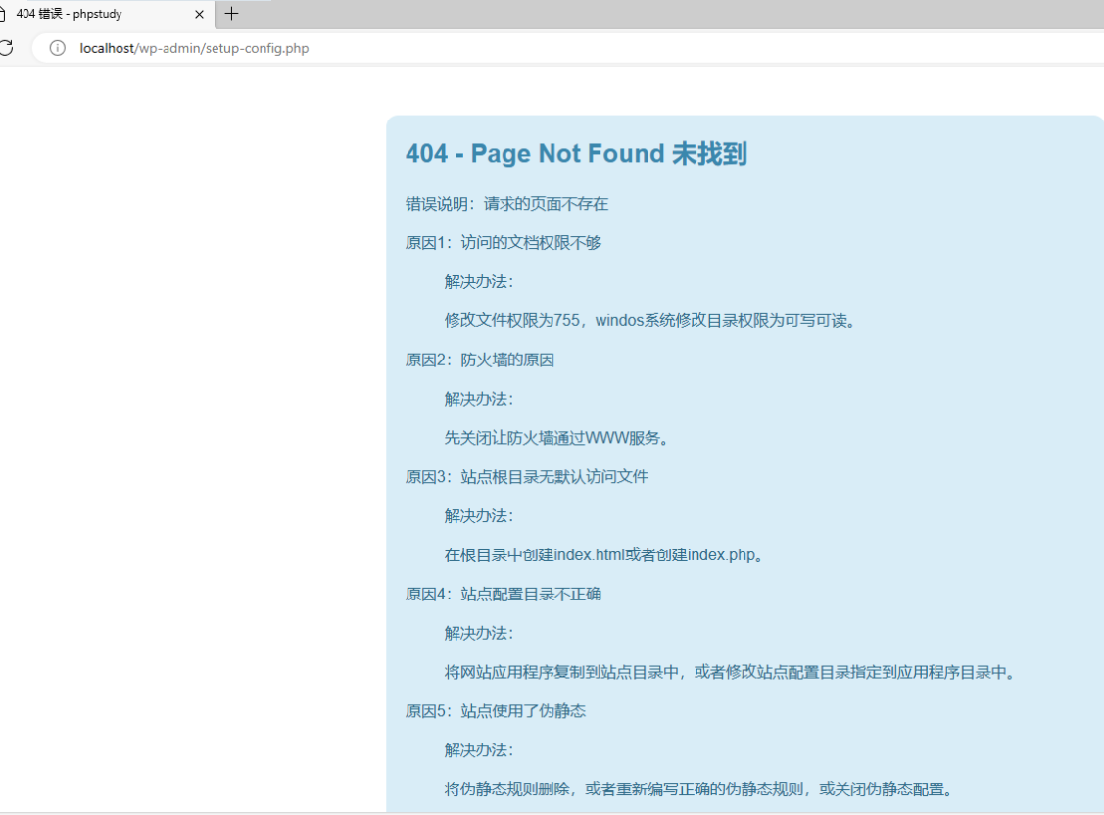Click the 解决办法 label under 原因1
The width and height of the screenshot is (1104, 815).
point(479,282)
